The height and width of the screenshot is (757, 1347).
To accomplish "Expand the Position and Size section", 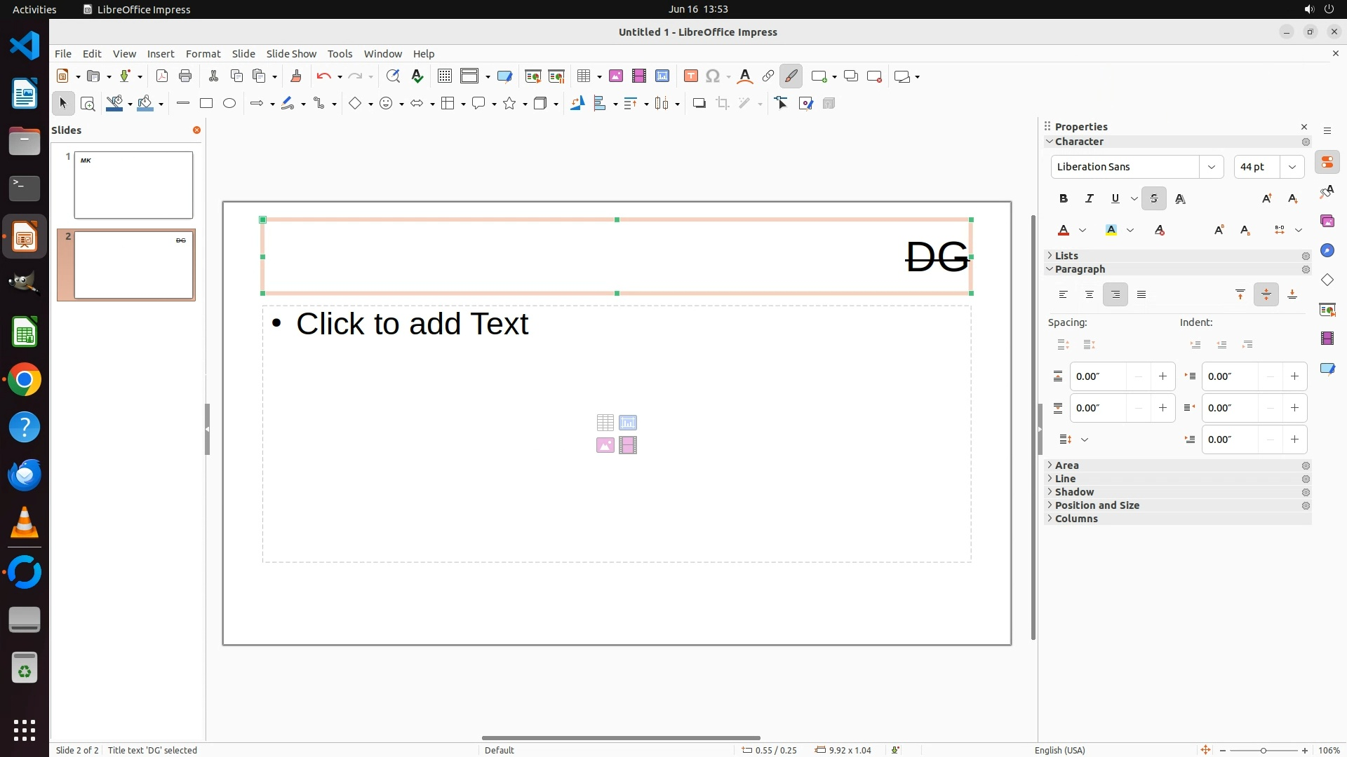I will [x=1097, y=505].
